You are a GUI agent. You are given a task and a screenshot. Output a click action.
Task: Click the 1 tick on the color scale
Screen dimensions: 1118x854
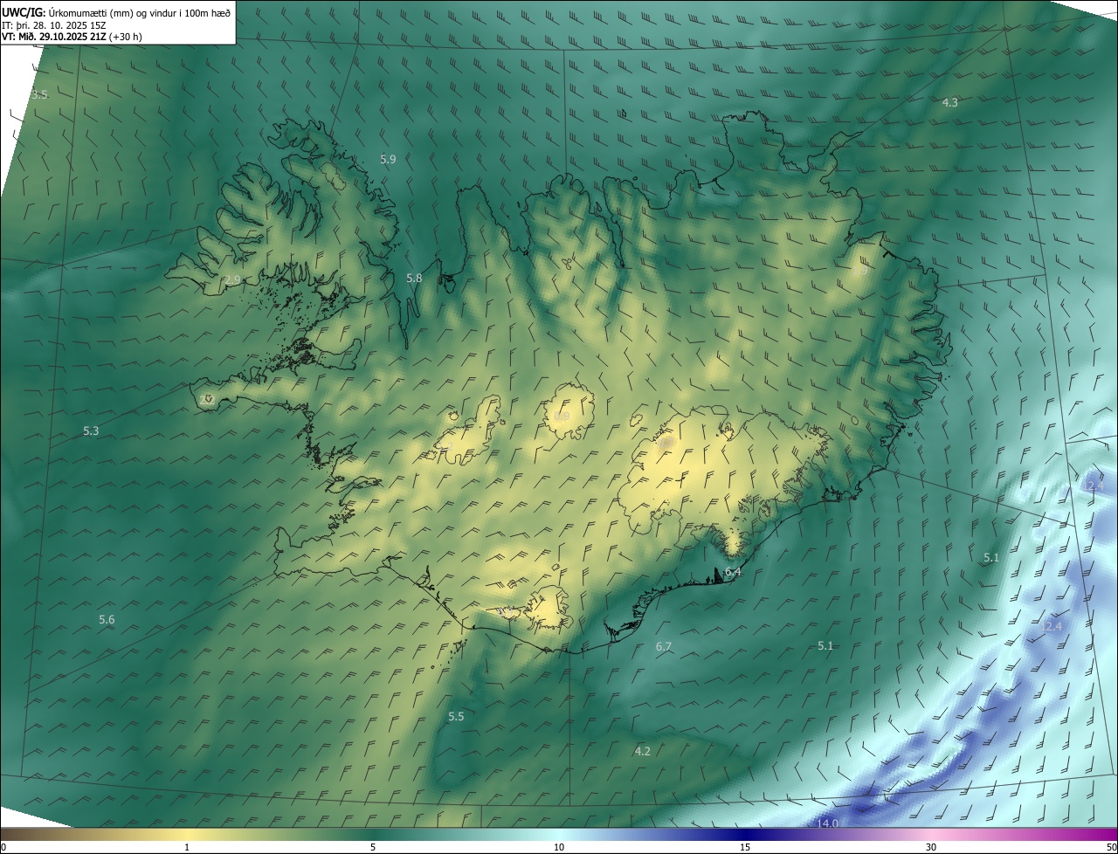pos(187,847)
